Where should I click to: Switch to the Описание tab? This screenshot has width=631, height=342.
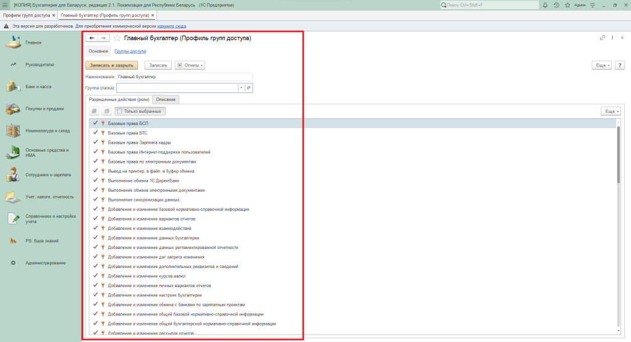[x=166, y=99]
